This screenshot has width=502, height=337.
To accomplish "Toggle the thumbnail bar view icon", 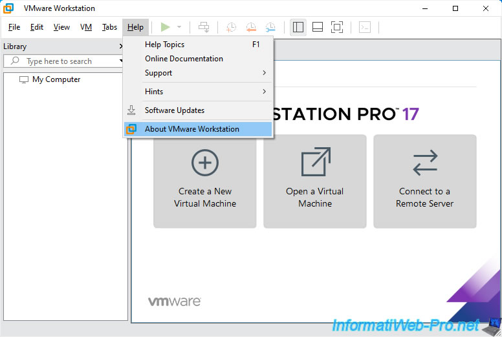I will click(318, 27).
